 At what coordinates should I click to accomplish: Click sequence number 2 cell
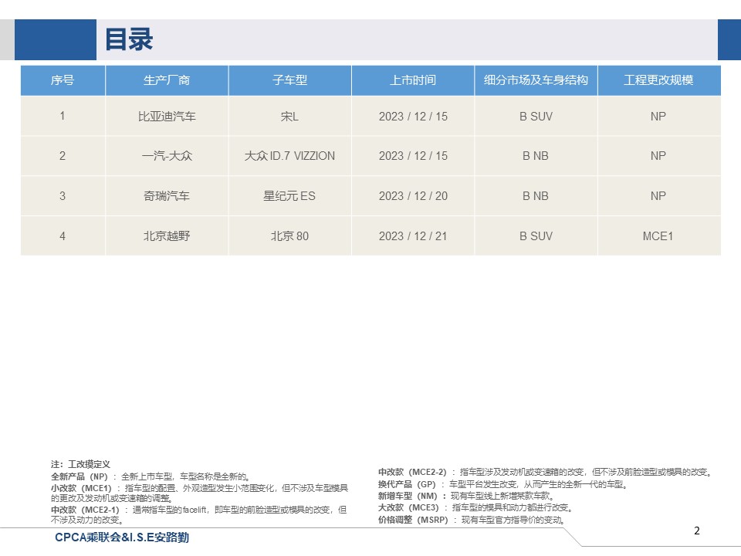[63, 156]
